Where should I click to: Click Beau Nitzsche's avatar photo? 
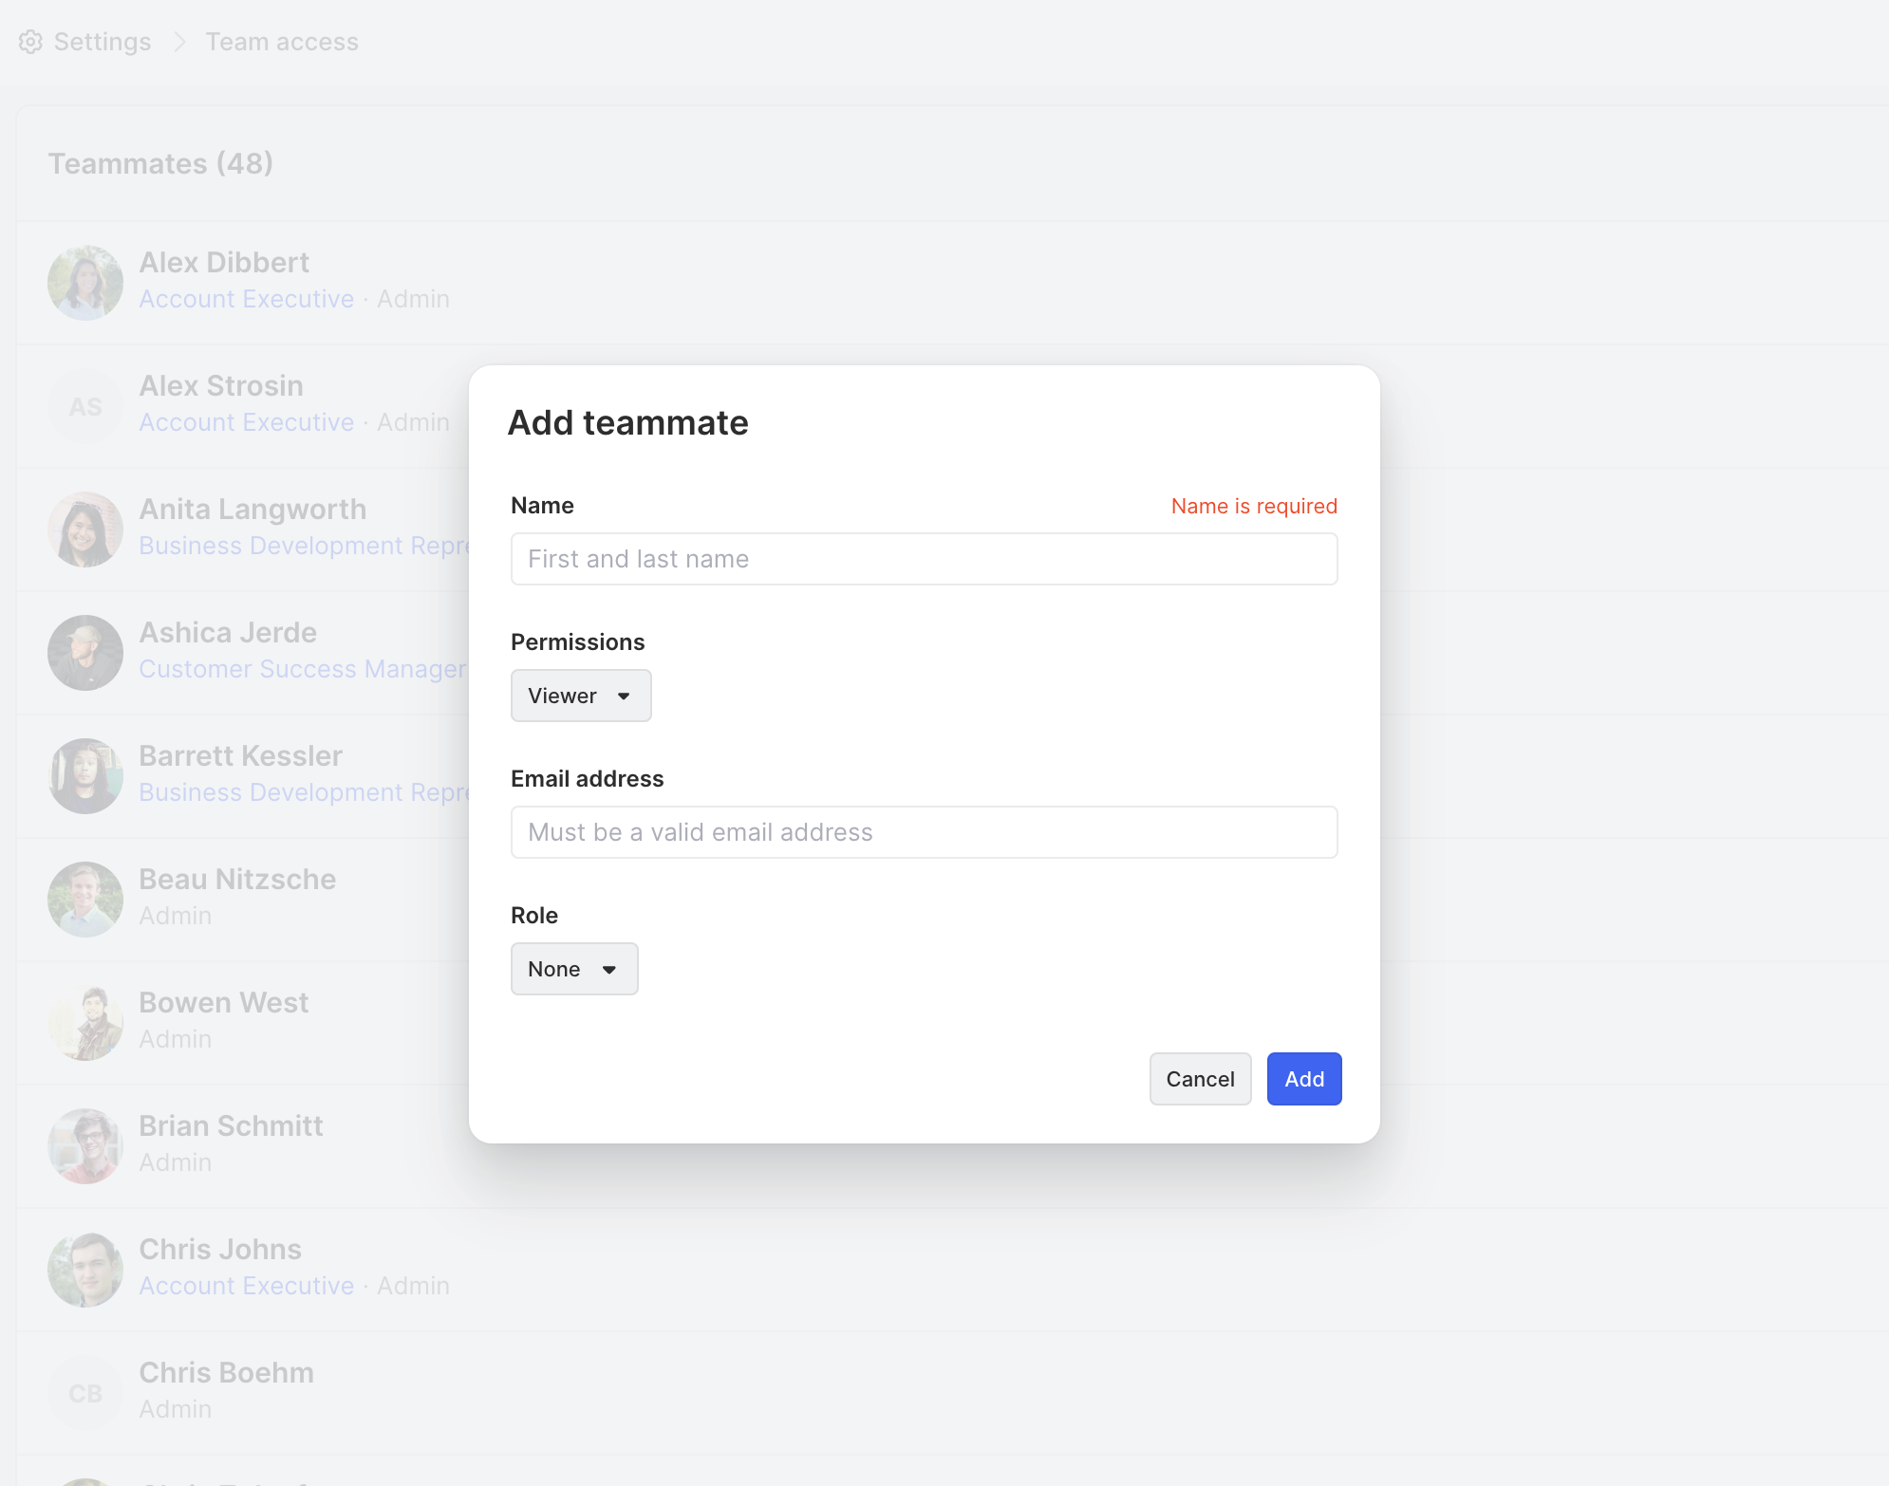pos(85,900)
